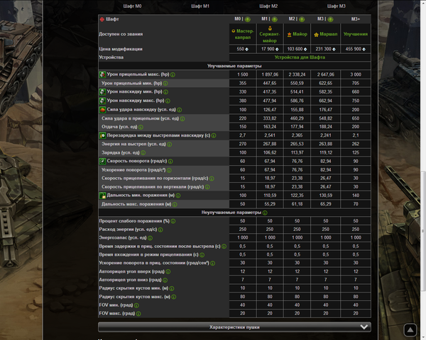The image size is (426, 340).
Task: Click the info icon beside Урон прицельный мин.
Action: [165, 84]
